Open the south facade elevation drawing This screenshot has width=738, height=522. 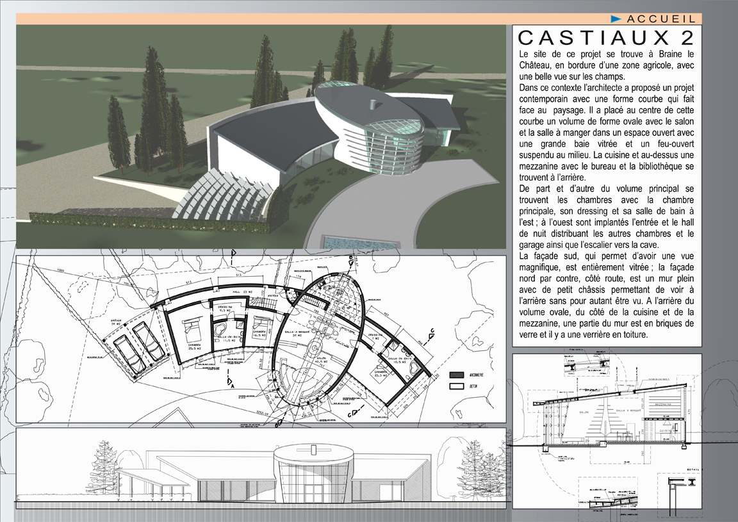pos(261,468)
